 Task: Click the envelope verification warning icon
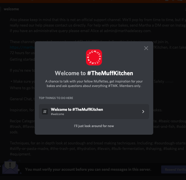(10, 167)
